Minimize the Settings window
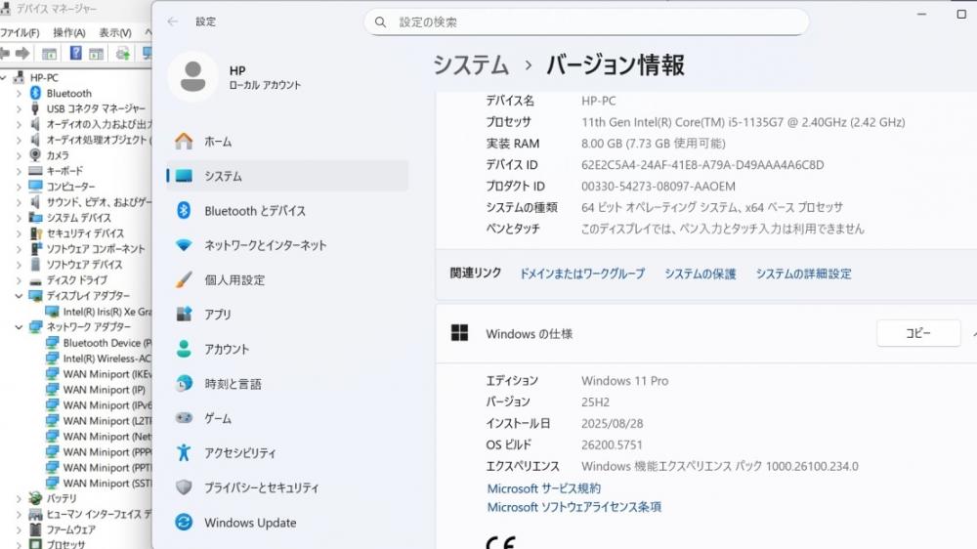This screenshot has width=977, height=549. pyautogui.click(x=921, y=14)
